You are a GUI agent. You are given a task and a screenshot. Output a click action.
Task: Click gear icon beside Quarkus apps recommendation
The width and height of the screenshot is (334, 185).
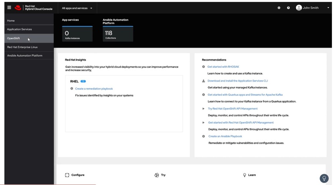[203, 95]
